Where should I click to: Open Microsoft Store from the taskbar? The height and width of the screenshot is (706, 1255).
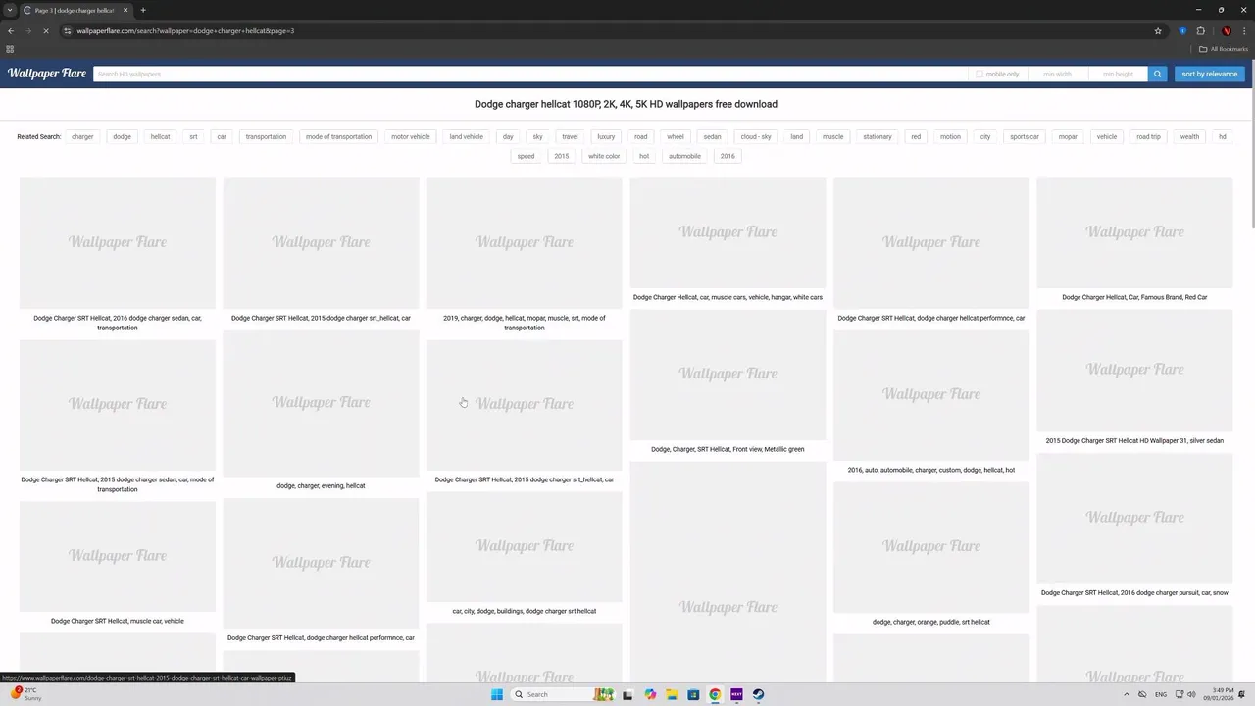pyautogui.click(x=693, y=694)
